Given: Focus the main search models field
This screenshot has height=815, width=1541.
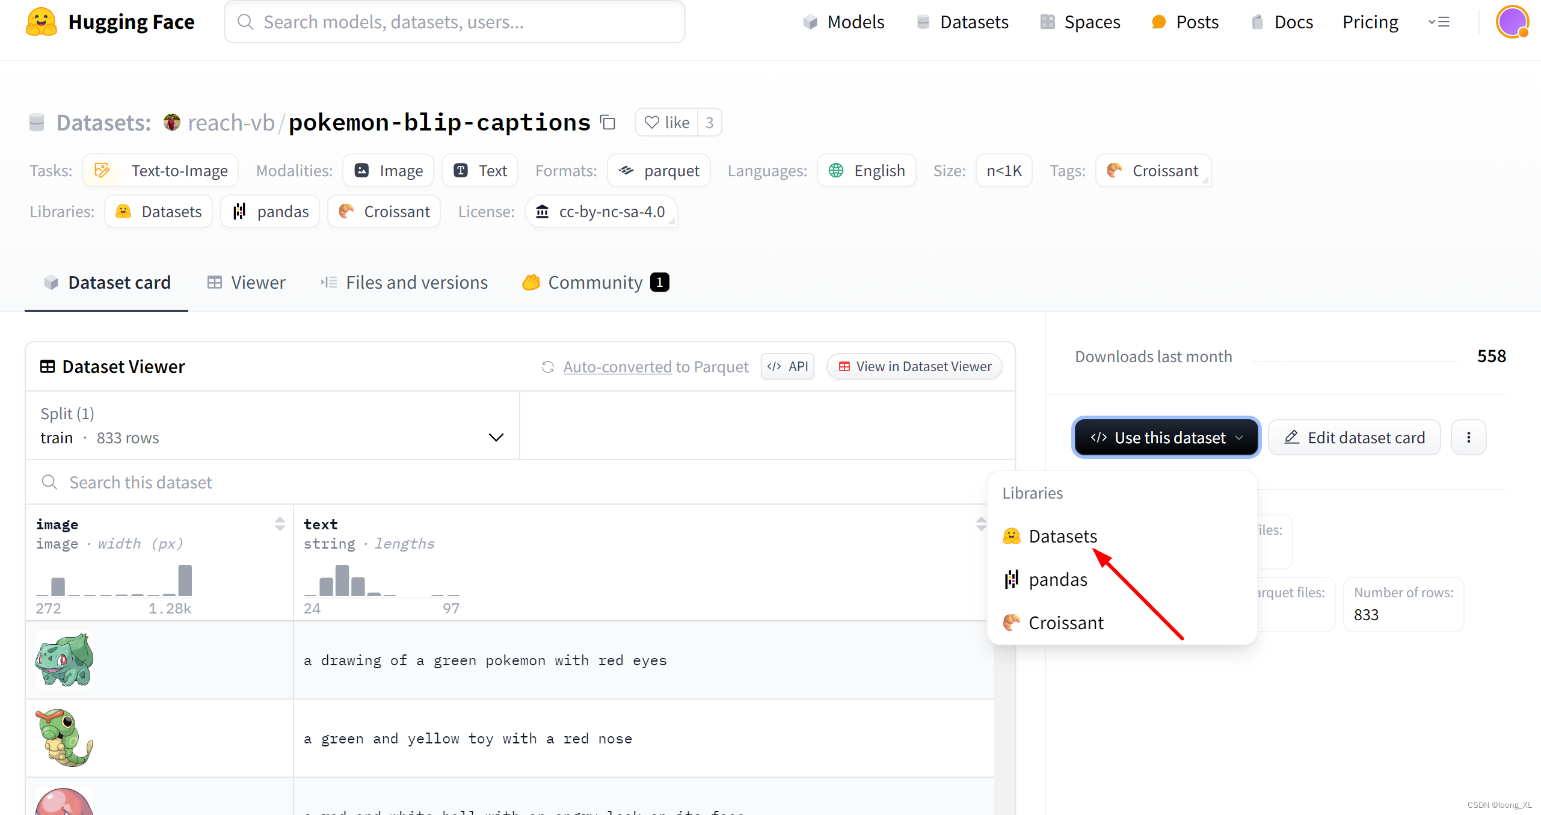Looking at the screenshot, I should tap(455, 22).
